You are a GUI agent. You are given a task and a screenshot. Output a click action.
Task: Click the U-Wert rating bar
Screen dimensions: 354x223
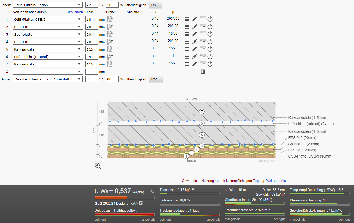pyautogui.click(x=125, y=198)
